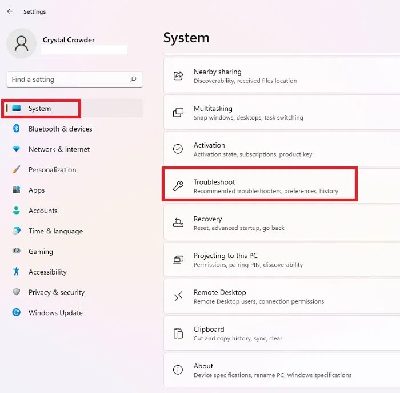Open Multitasking settings
This screenshot has width=400, height=393.
tap(282, 113)
